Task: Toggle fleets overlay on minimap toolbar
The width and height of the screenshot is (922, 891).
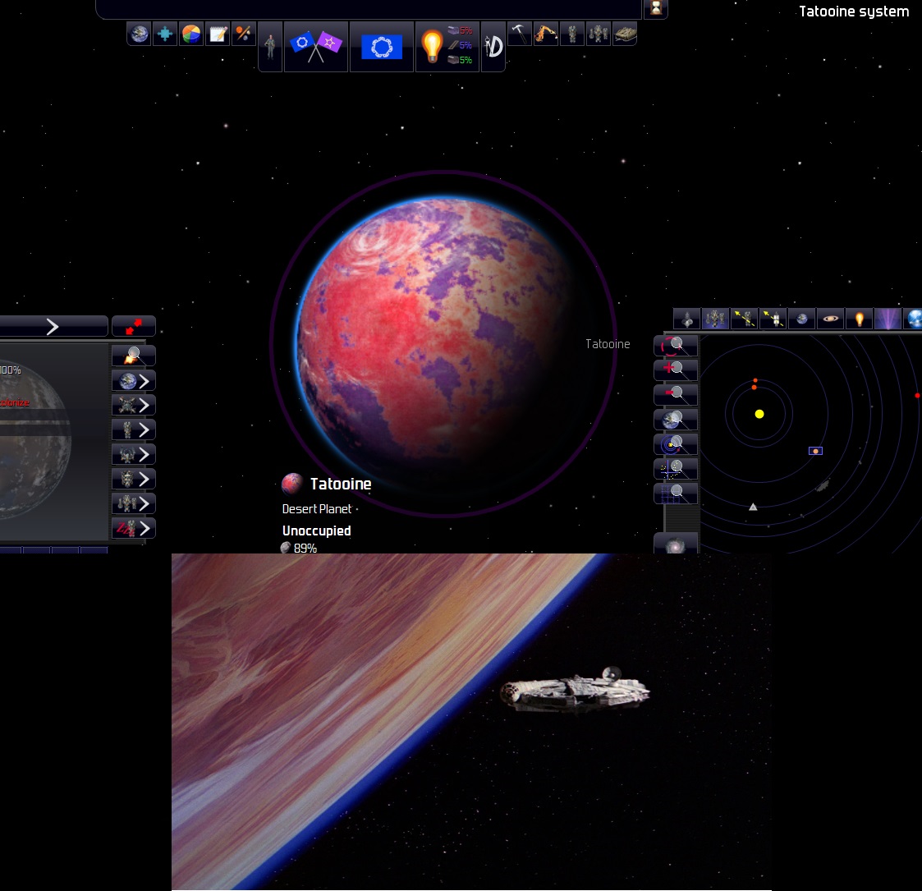Action: pos(716,319)
